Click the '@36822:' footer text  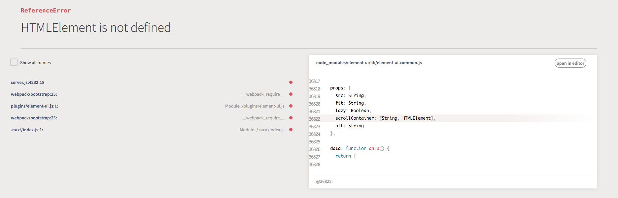[x=324, y=181]
